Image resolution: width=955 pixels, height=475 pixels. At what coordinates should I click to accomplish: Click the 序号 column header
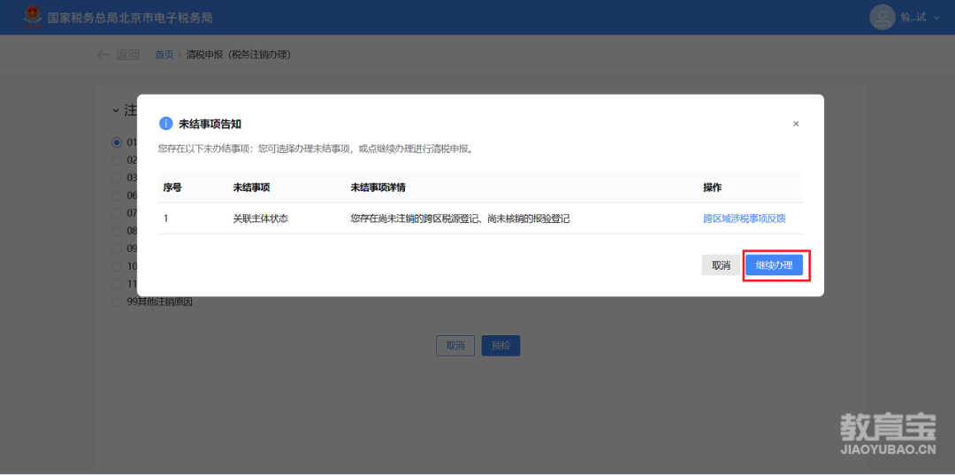[172, 188]
